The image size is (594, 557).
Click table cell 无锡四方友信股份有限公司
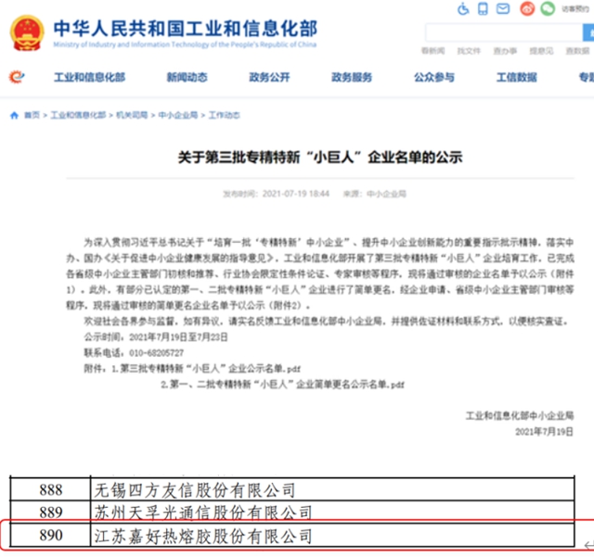point(332,490)
